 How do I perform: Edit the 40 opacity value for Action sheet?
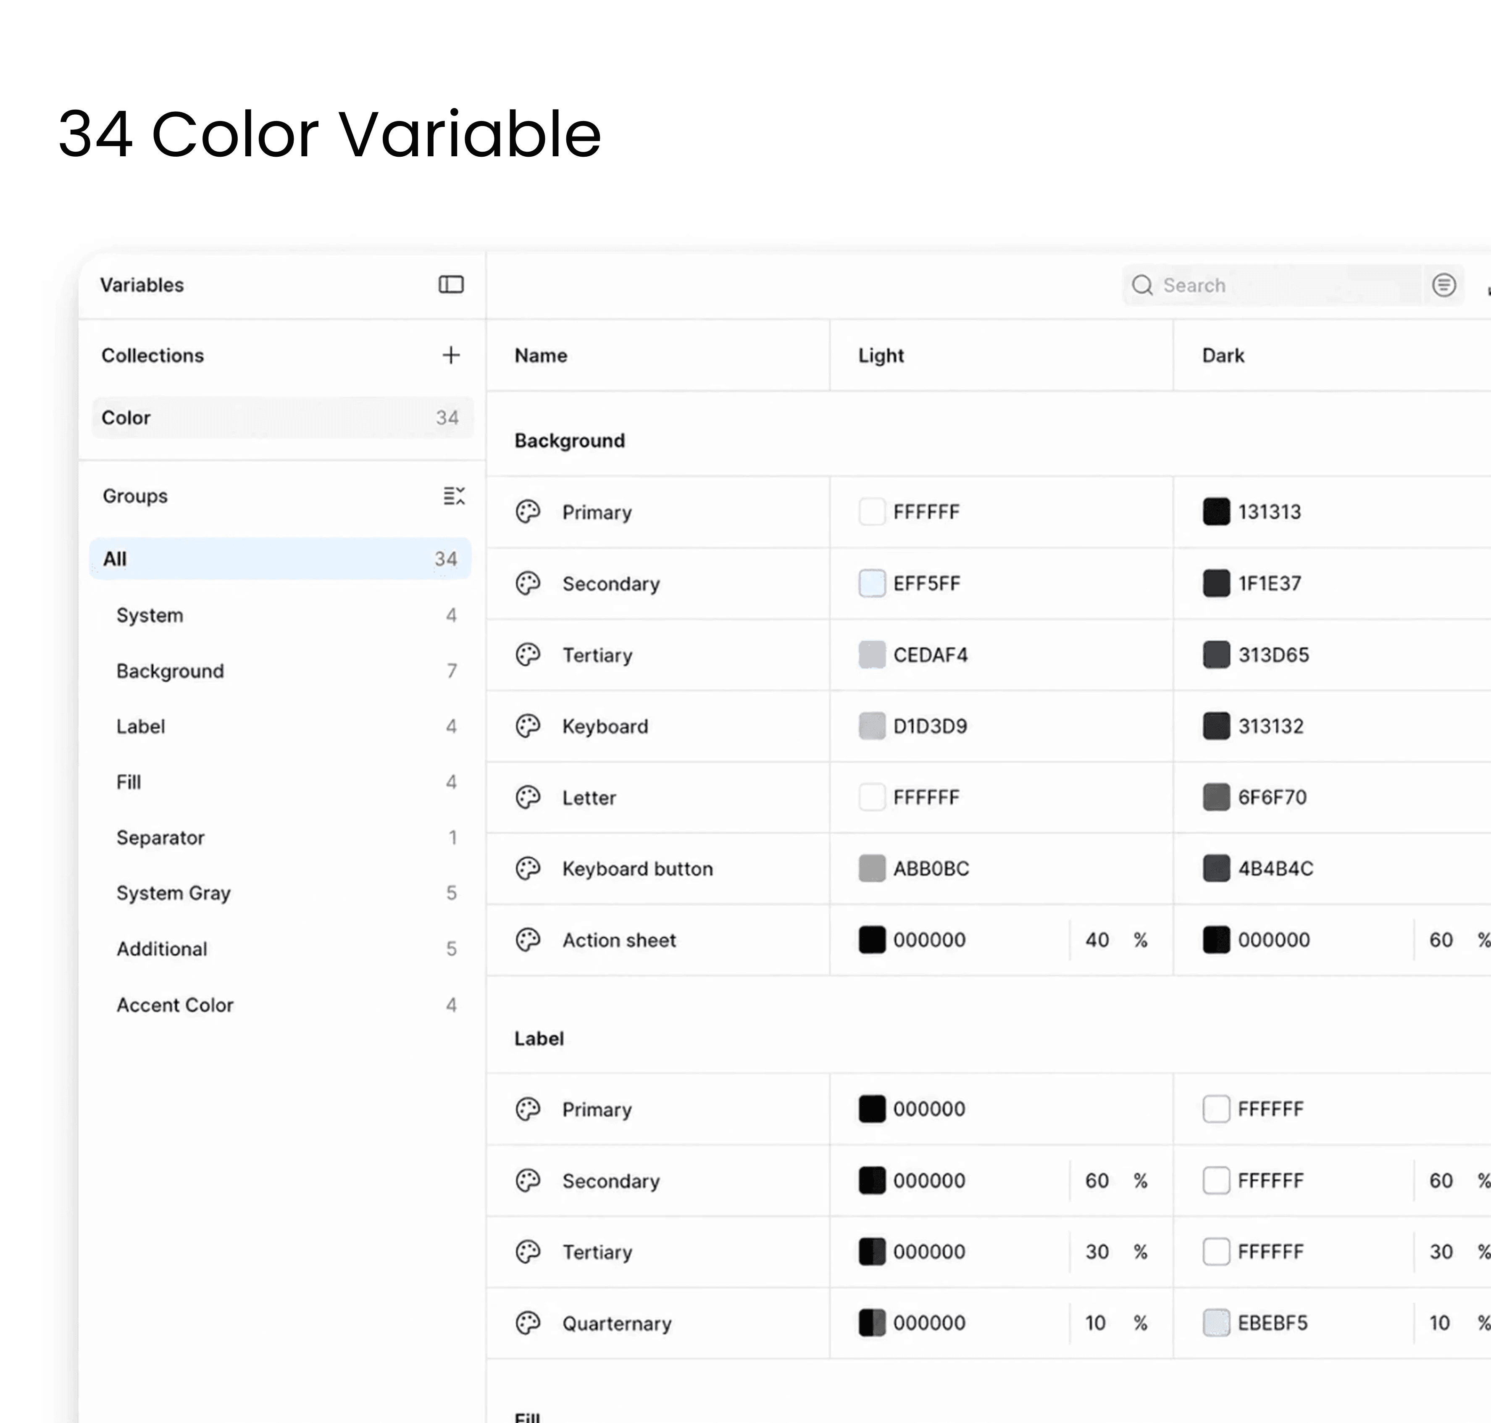(1097, 940)
